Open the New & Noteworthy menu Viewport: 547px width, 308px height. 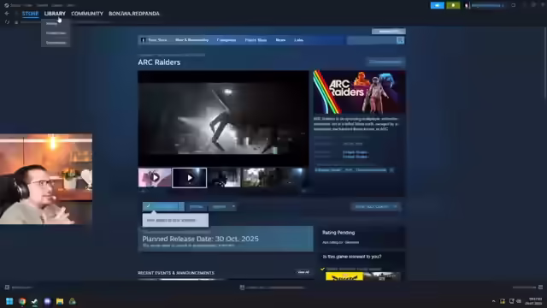(x=191, y=40)
